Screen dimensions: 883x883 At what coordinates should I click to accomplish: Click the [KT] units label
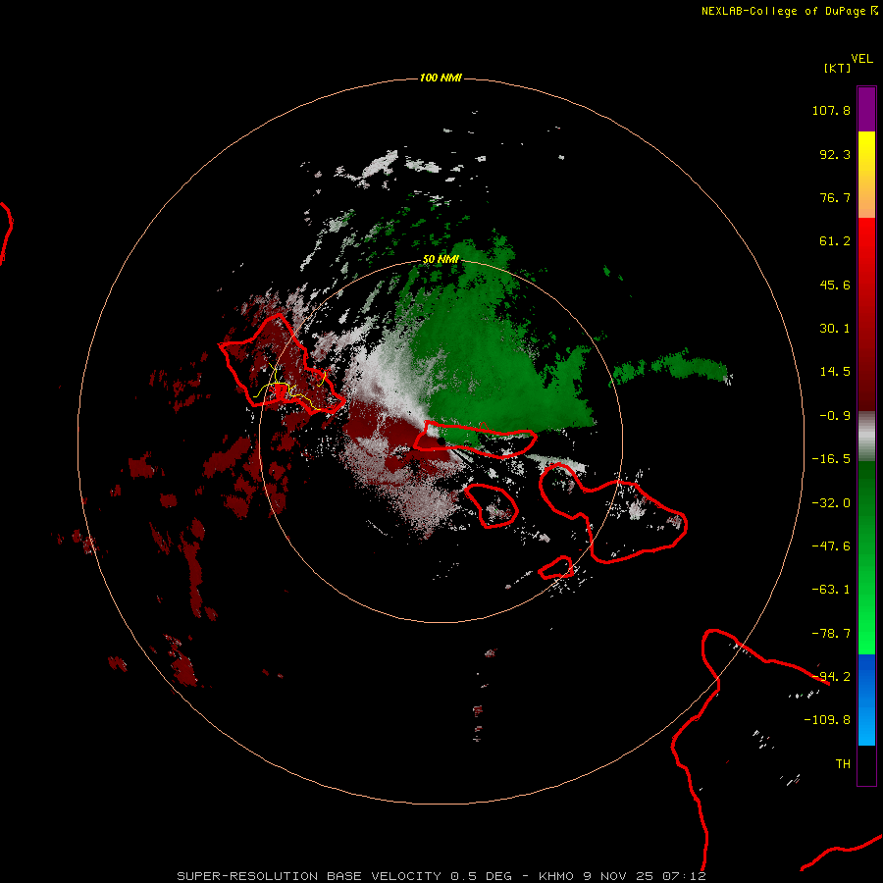(837, 68)
